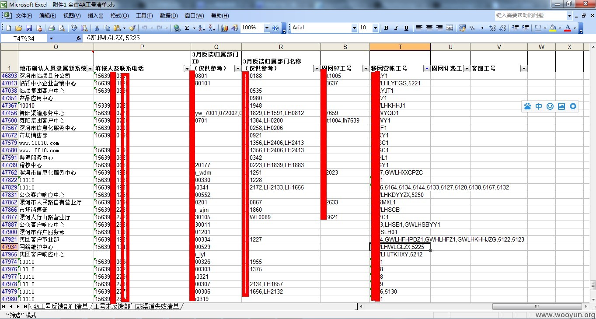Open the filter dropdown for 地市确认人员隶属新系统 column
Viewport: 596px width, 319px height.
pos(91,69)
